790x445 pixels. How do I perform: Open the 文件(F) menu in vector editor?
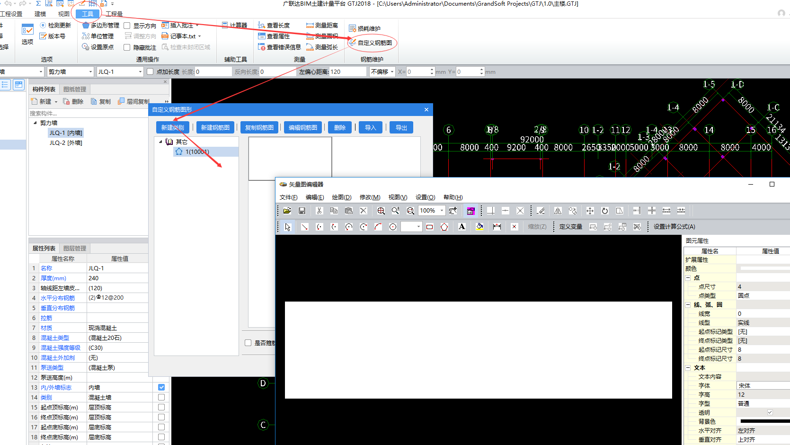pyautogui.click(x=288, y=197)
